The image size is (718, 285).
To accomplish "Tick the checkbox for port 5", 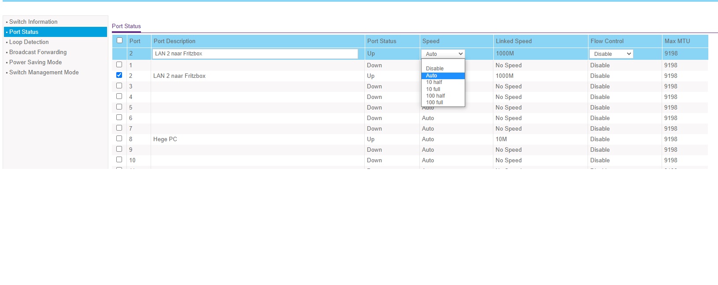I will click(119, 107).
